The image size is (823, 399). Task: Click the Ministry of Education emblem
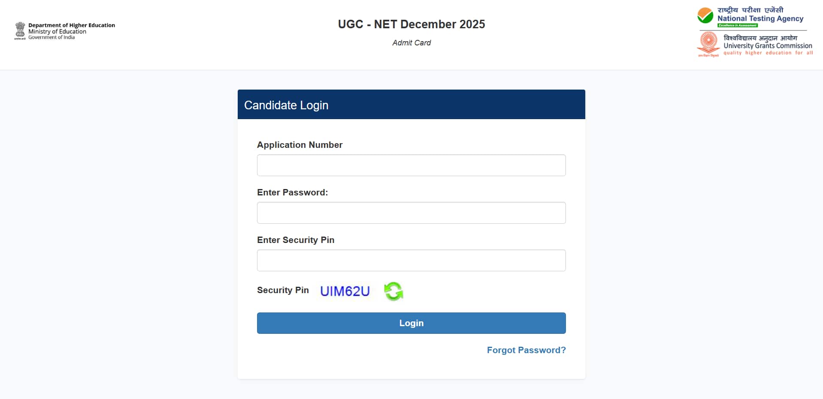[20, 30]
